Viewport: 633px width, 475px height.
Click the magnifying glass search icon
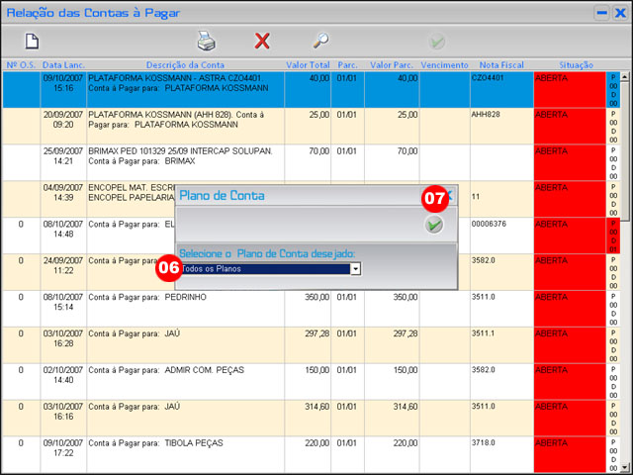tap(320, 42)
